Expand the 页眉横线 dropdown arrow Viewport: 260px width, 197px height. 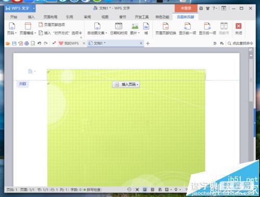pyautogui.click(x=35, y=33)
